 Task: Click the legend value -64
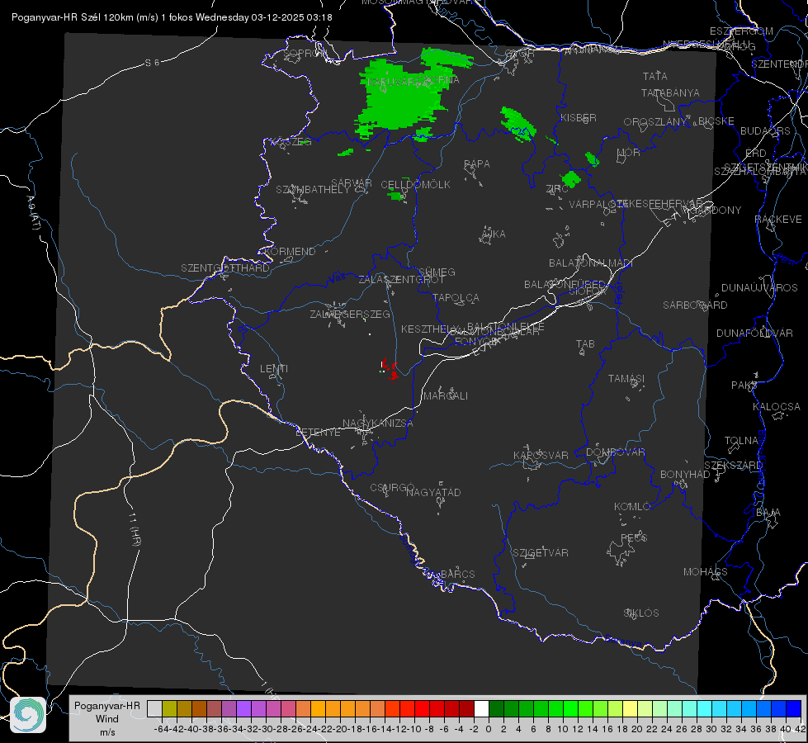162,729
